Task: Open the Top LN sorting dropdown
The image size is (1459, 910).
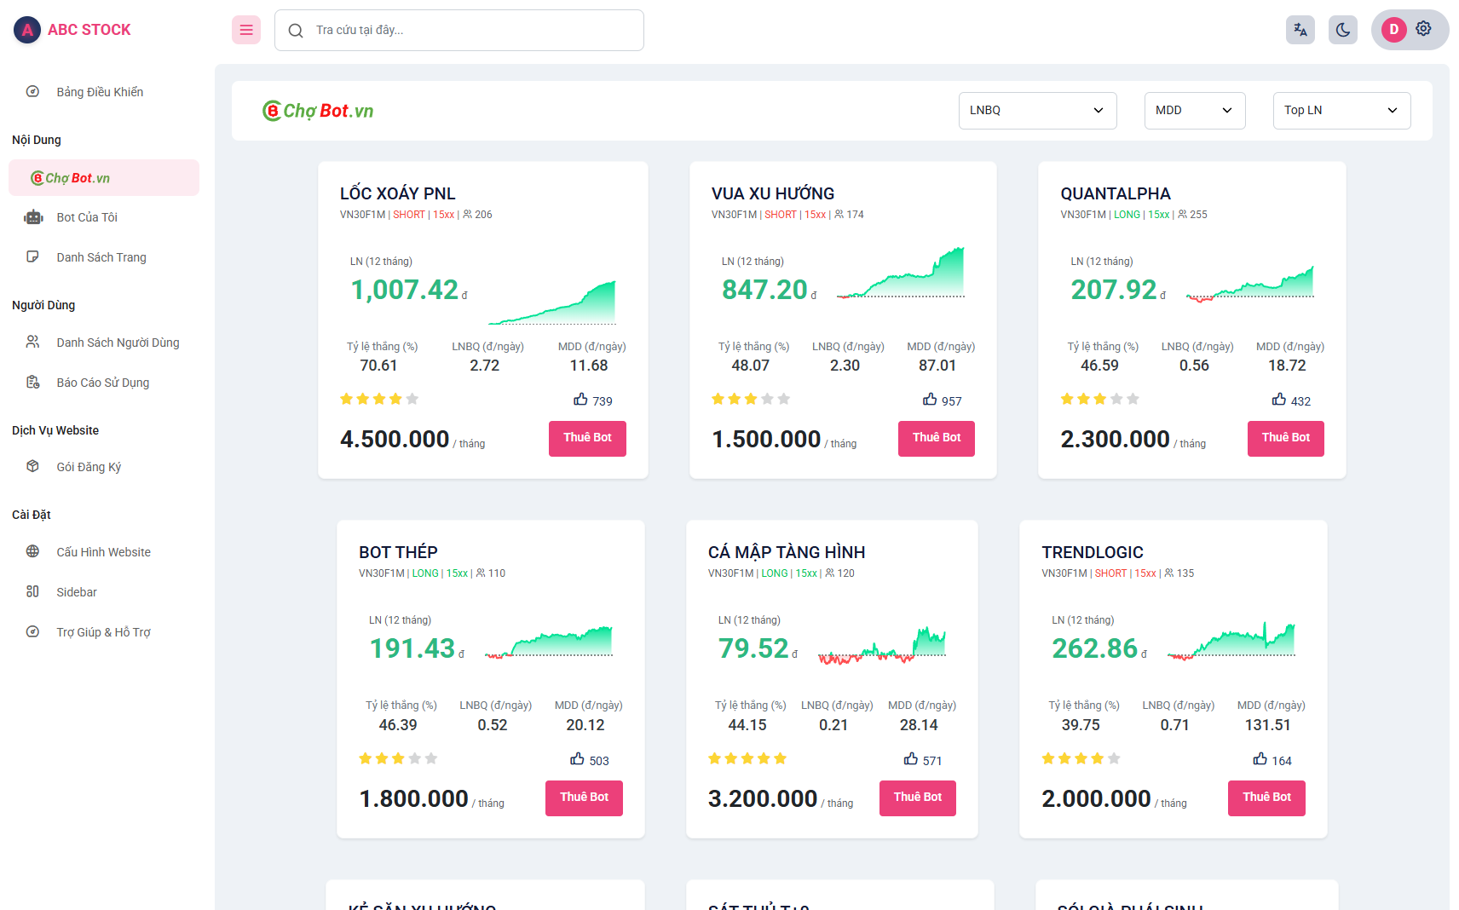Action: point(1341,111)
